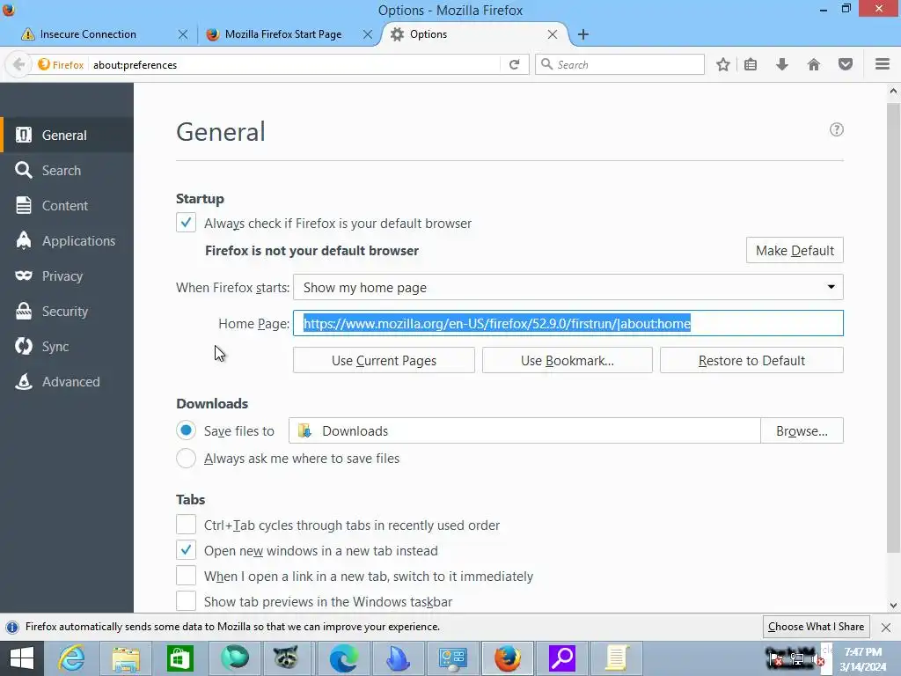Open the downloads arrow panel
Image resolution: width=901 pixels, height=676 pixels.
click(782, 64)
